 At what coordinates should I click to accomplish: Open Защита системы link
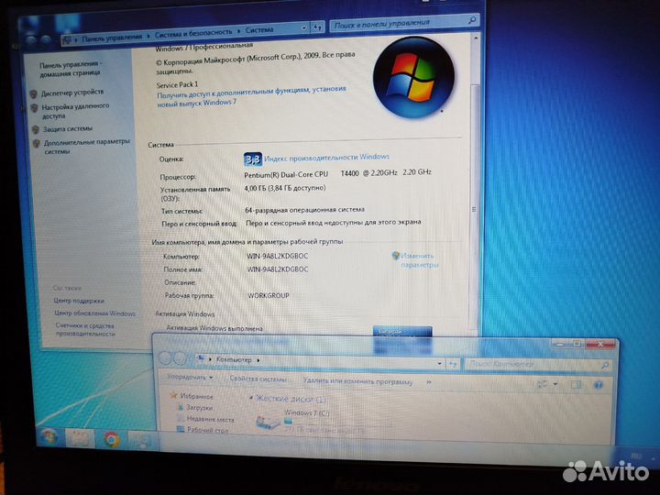(67, 129)
